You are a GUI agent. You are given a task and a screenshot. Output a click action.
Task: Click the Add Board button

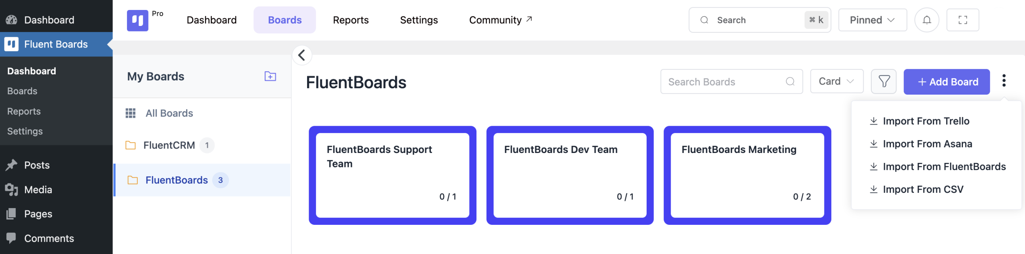947,81
